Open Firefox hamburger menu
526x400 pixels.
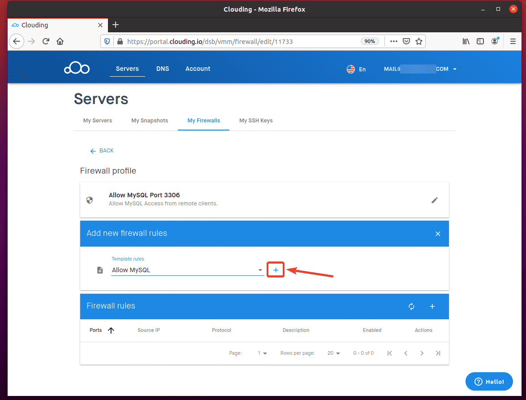pyautogui.click(x=513, y=41)
